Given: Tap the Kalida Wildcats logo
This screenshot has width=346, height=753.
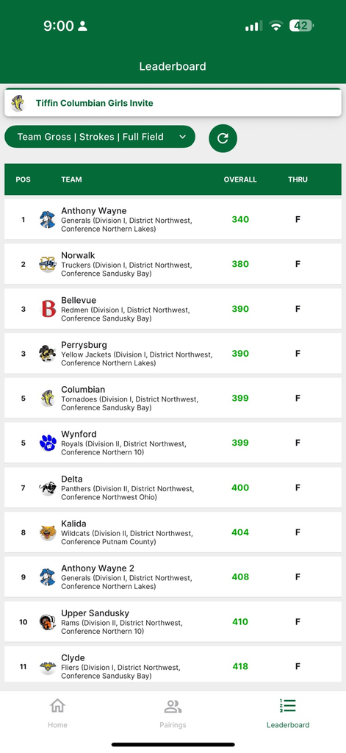Looking at the screenshot, I should pyautogui.click(x=48, y=532).
